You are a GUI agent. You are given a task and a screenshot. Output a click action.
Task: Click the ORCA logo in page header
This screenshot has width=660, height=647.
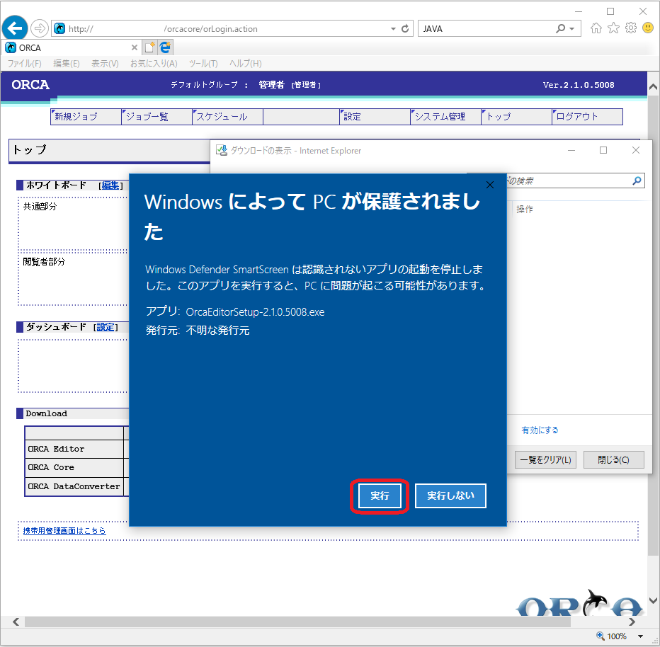click(30, 85)
